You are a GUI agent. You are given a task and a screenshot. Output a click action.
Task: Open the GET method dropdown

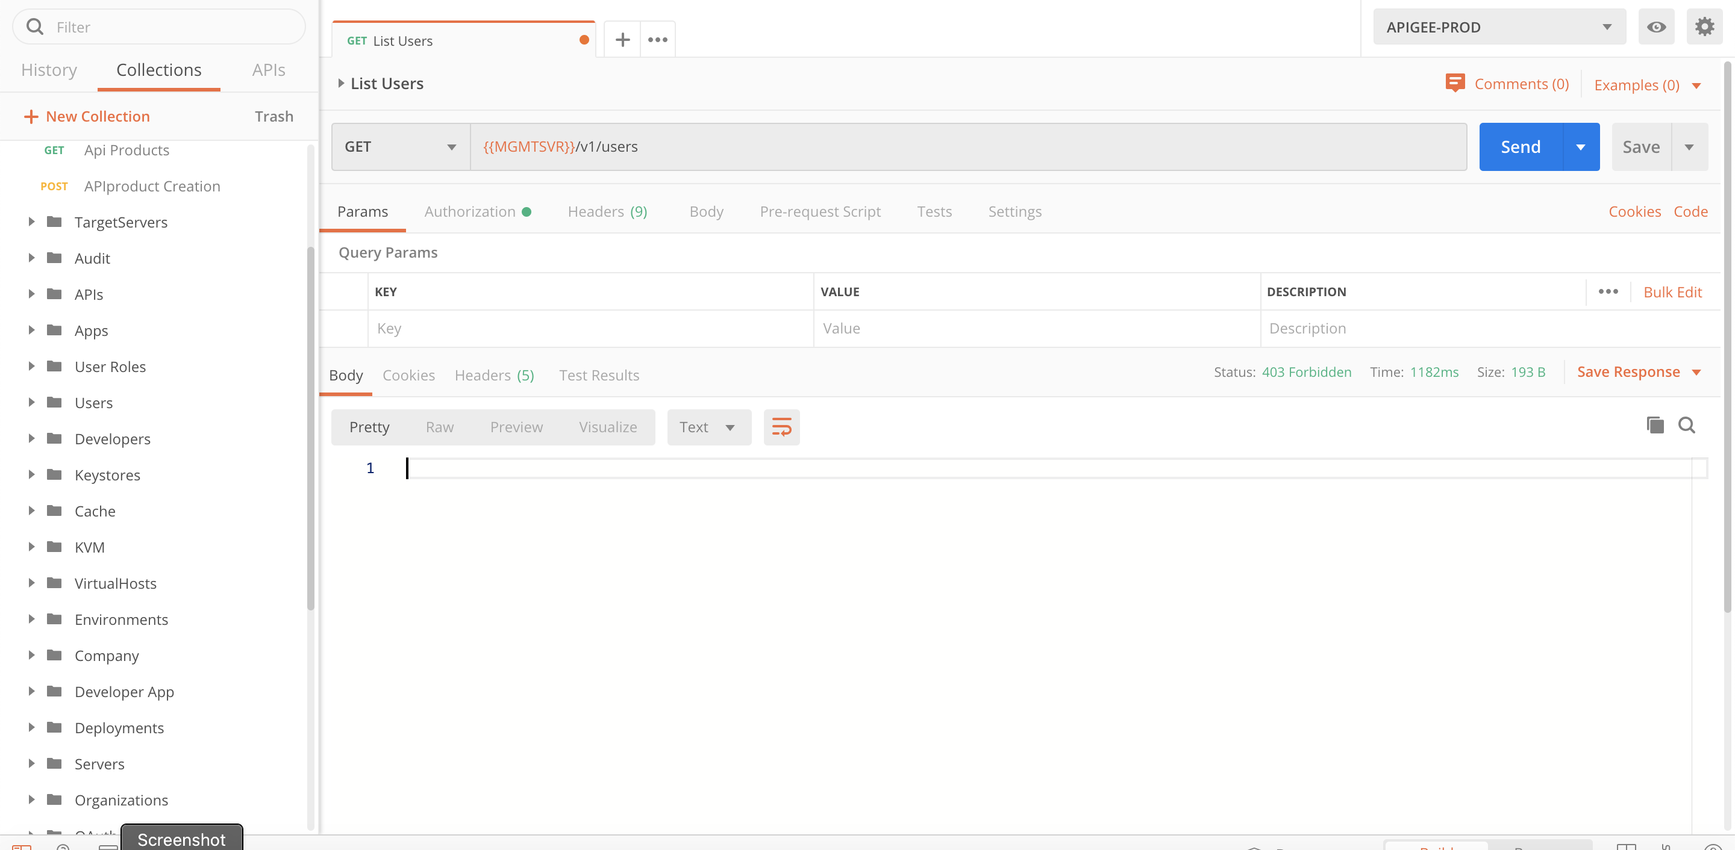[x=400, y=147]
